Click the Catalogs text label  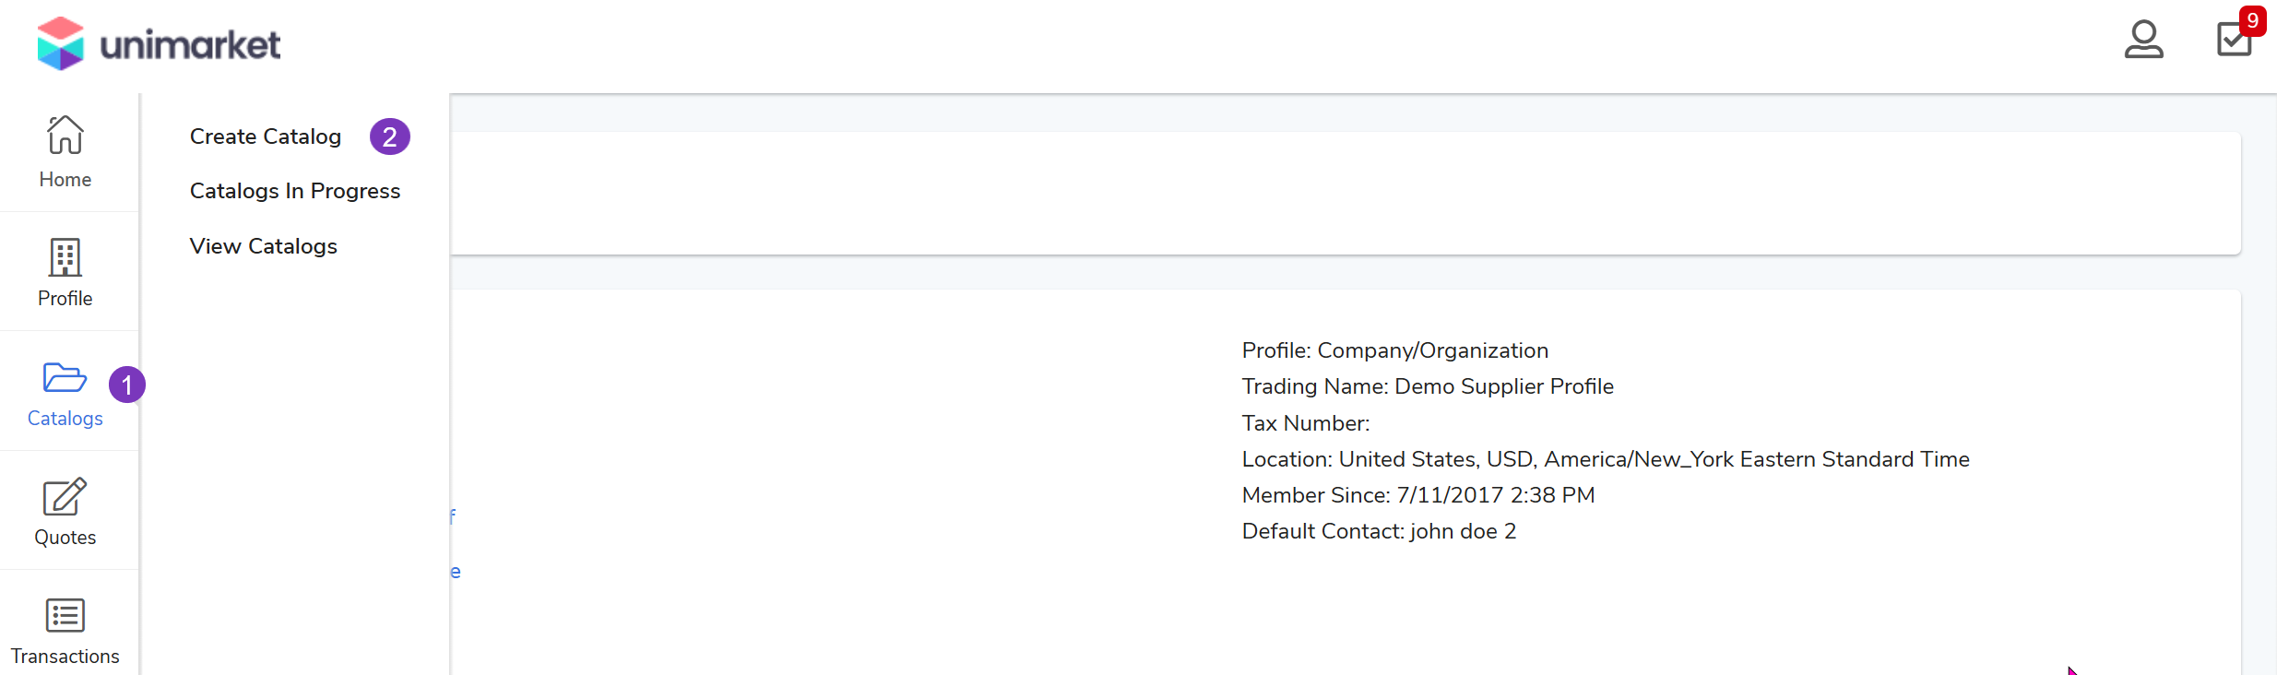pyautogui.click(x=65, y=419)
